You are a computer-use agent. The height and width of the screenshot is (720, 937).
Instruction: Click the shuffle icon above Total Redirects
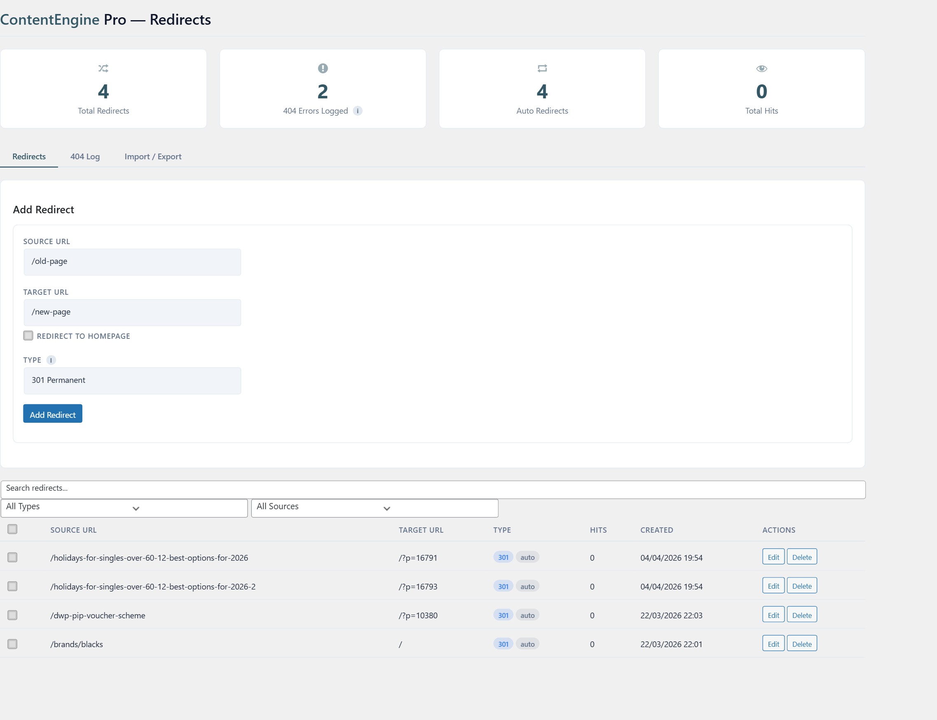point(103,68)
